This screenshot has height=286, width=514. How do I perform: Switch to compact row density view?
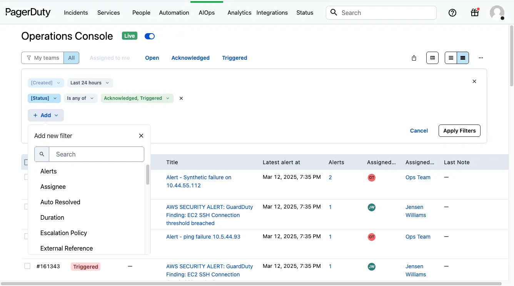[x=451, y=58]
